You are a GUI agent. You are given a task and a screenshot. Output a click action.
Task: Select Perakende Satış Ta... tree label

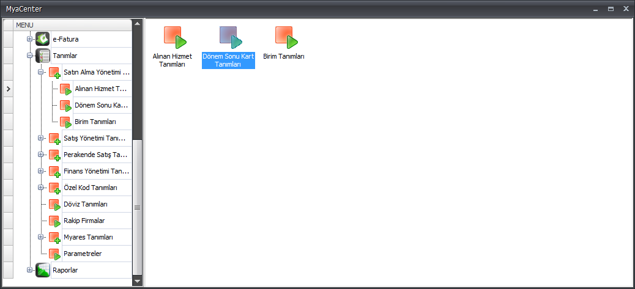[x=95, y=155]
